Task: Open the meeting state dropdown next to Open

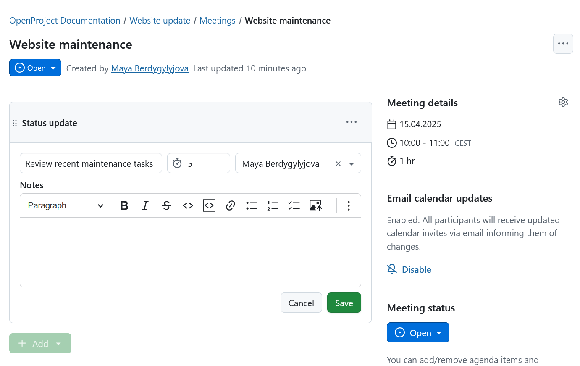Action: click(x=53, y=68)
